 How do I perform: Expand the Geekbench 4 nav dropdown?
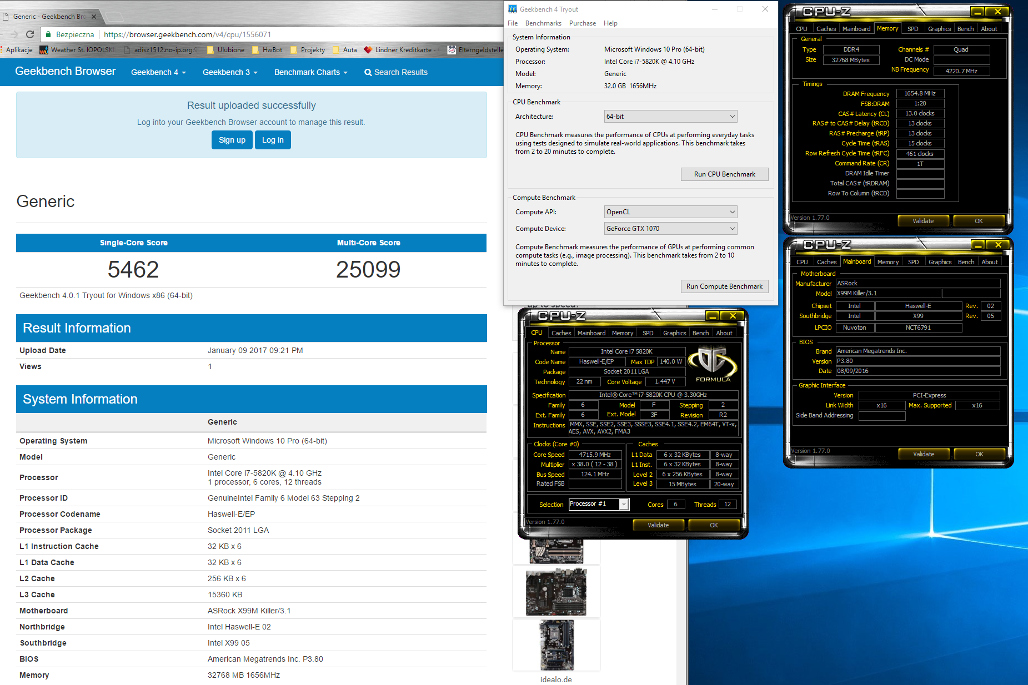(x=158, y=73)
